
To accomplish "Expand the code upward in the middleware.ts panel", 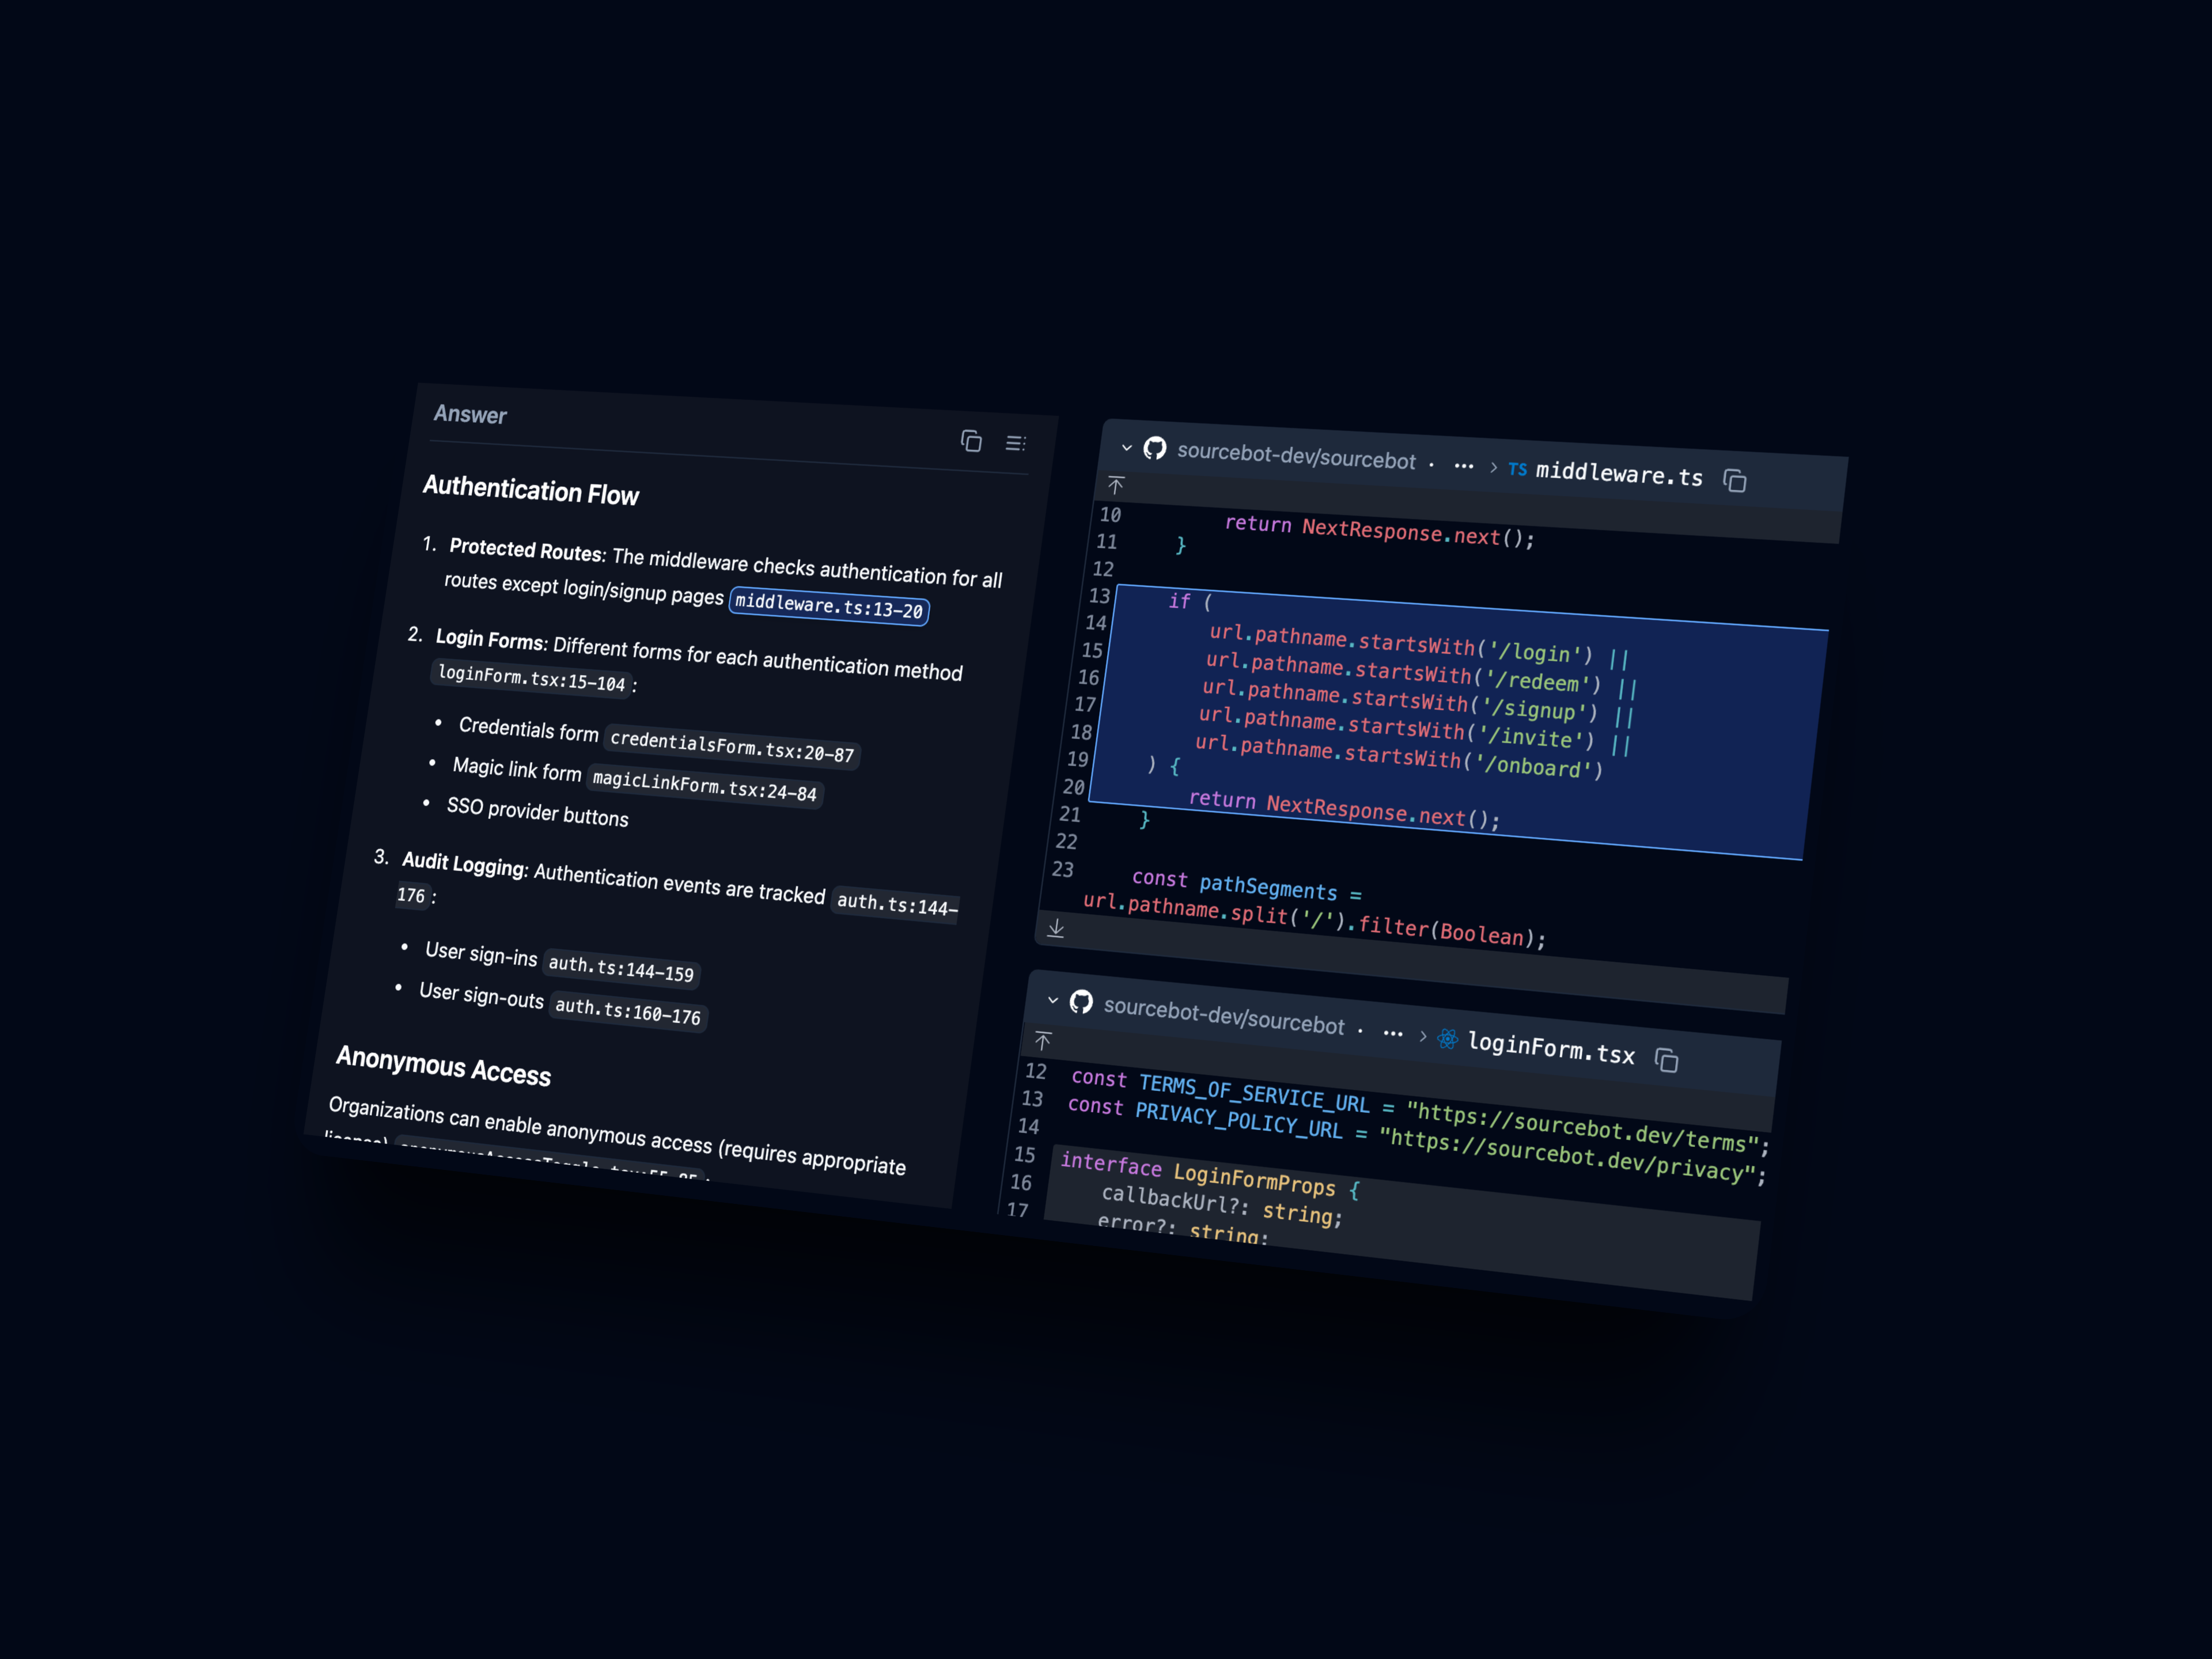I will pos(1116,485).
